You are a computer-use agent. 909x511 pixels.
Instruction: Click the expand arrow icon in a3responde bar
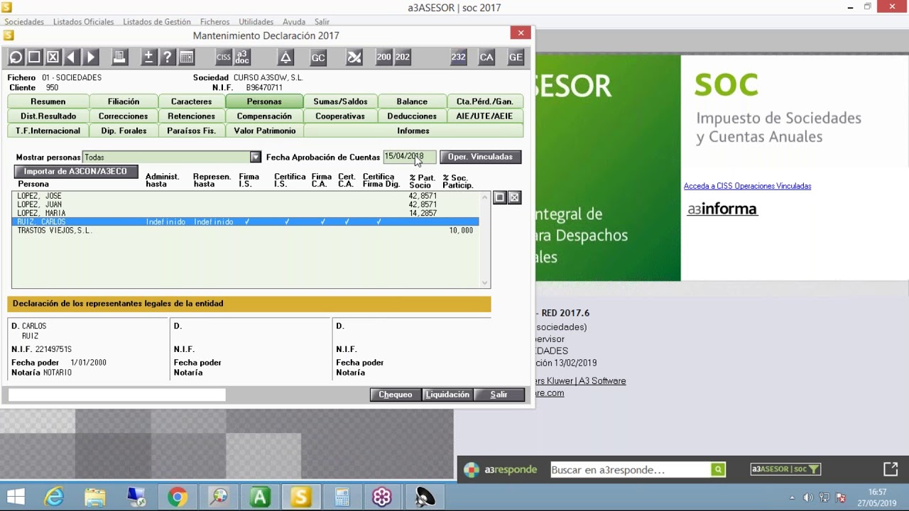pyautogui.click(x=891, y=469)
